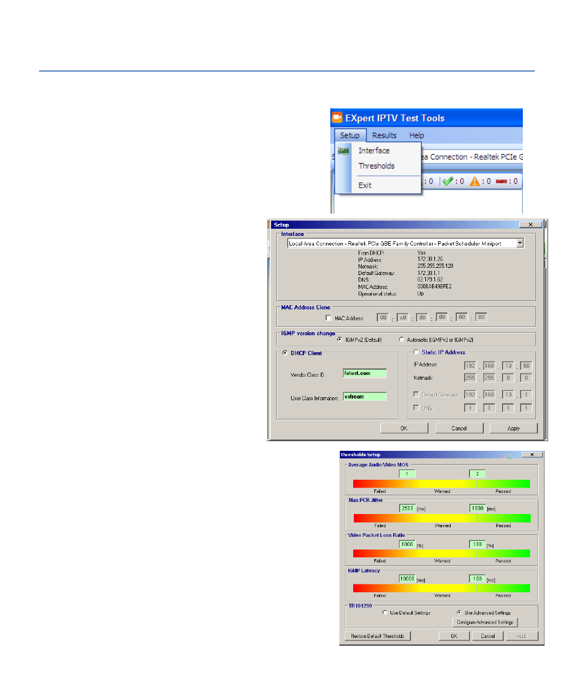574x697 pixels.
Task: Click the network card icon beside Interface
Action: [344, 151]
